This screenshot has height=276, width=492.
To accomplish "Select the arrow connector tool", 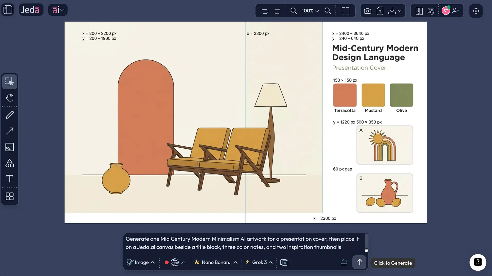I will [10, 131].
